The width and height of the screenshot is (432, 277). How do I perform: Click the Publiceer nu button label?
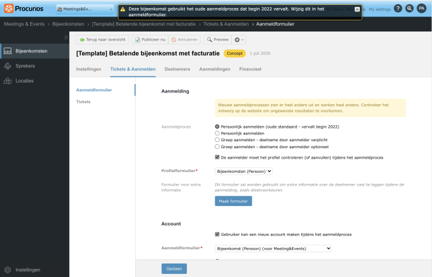(154, 39)
